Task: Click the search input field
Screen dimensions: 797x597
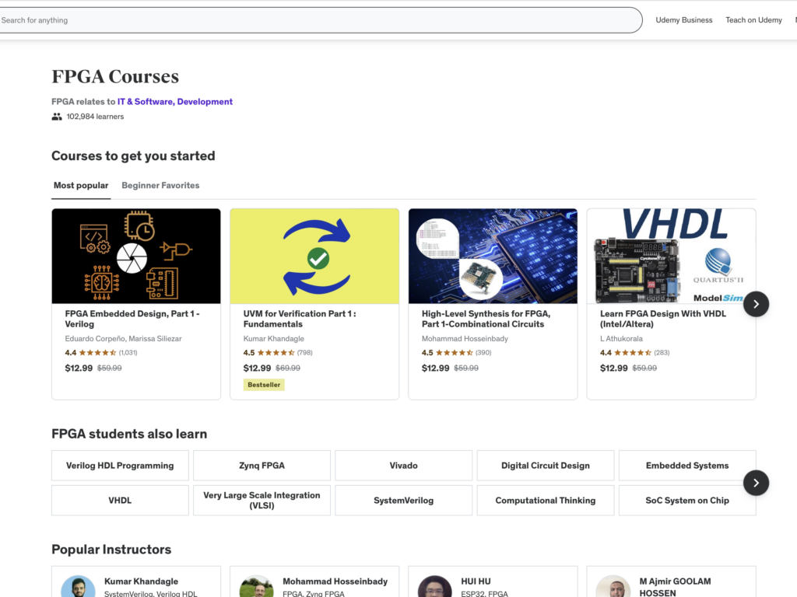Action: 311,20
